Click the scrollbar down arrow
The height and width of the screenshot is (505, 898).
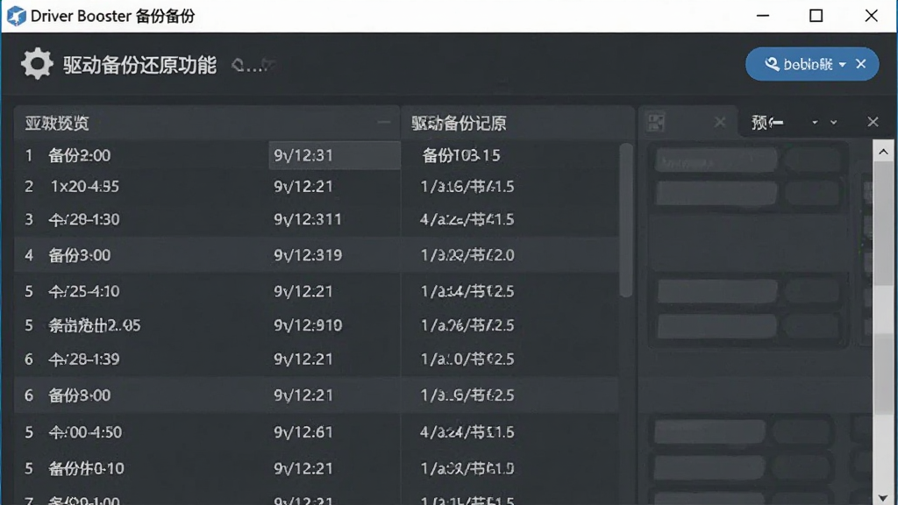point(883,498)
